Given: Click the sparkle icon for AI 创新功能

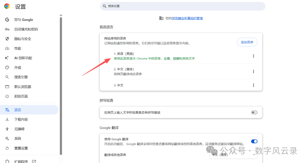Looking at the screenshot, I should [x=7, y=58].
